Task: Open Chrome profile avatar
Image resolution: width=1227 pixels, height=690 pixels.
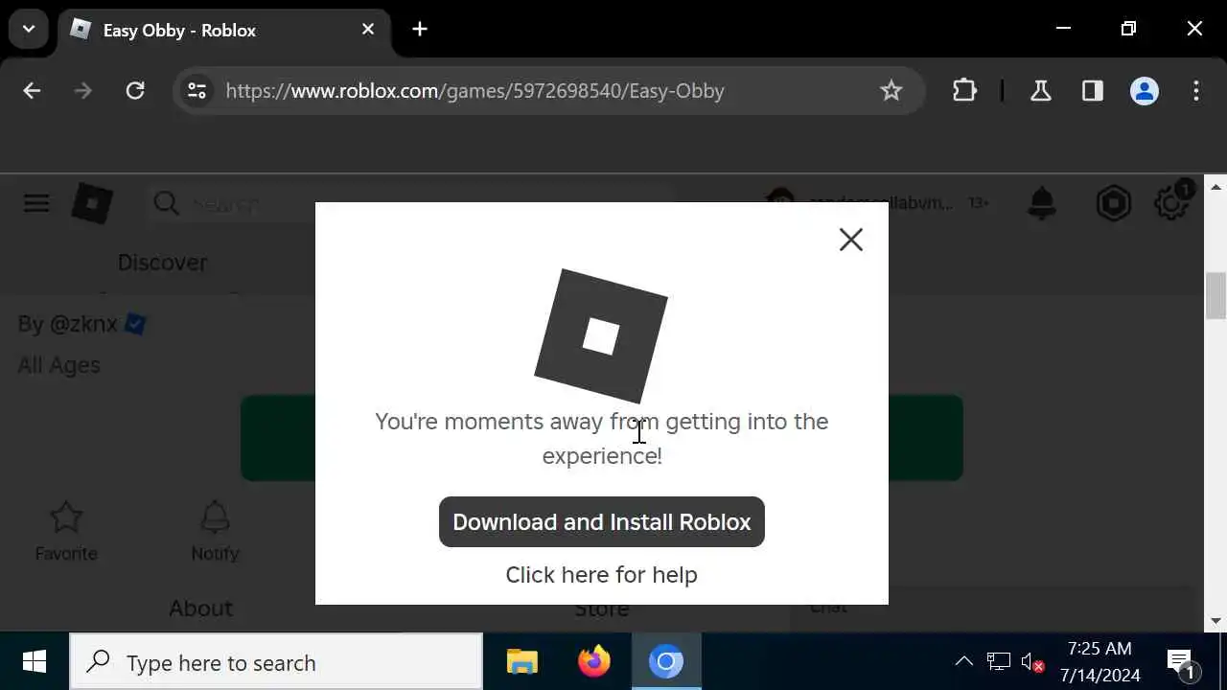Action: pyautogui.click(x=1145, y=91)
